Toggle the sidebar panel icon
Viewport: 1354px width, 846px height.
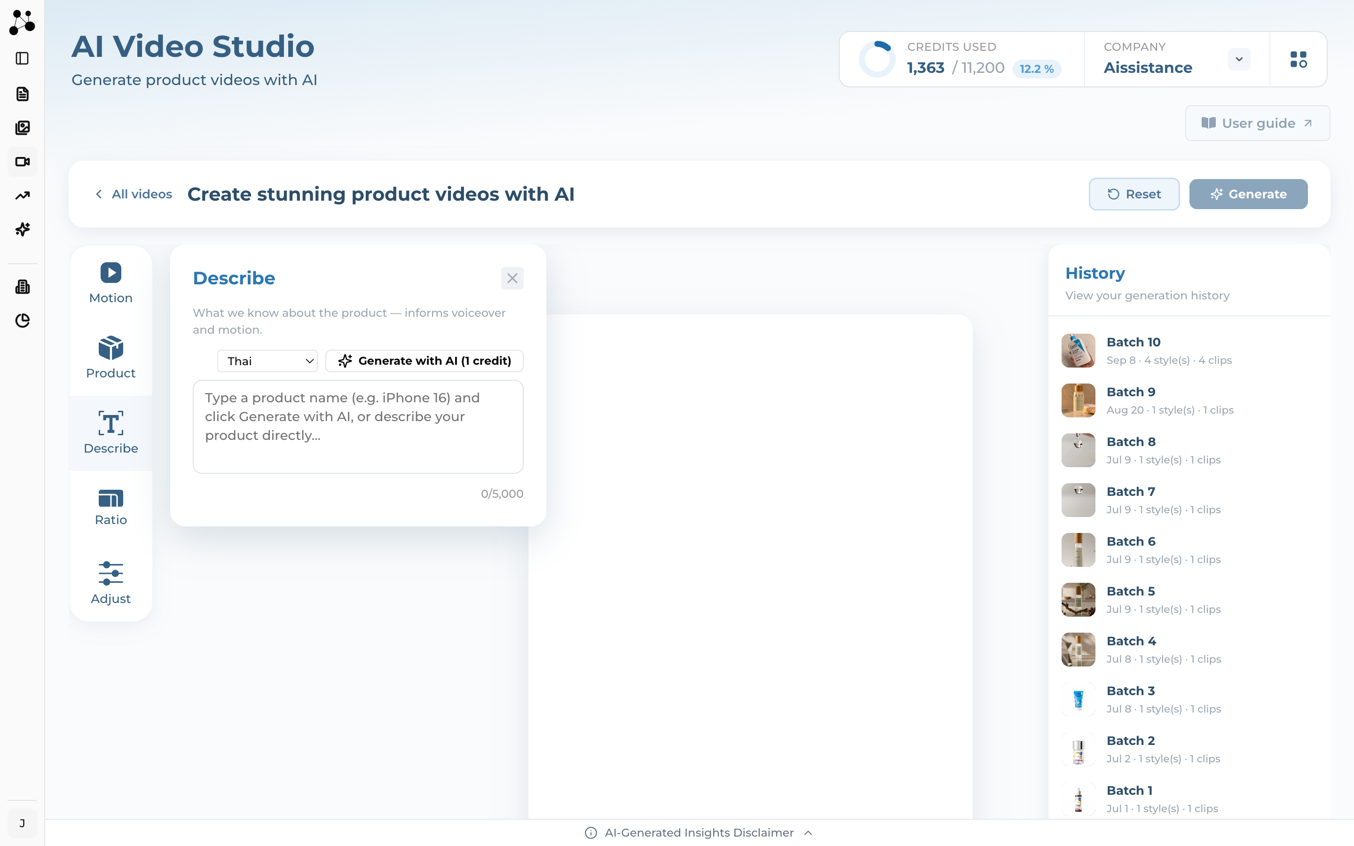[x=23, y=58]
